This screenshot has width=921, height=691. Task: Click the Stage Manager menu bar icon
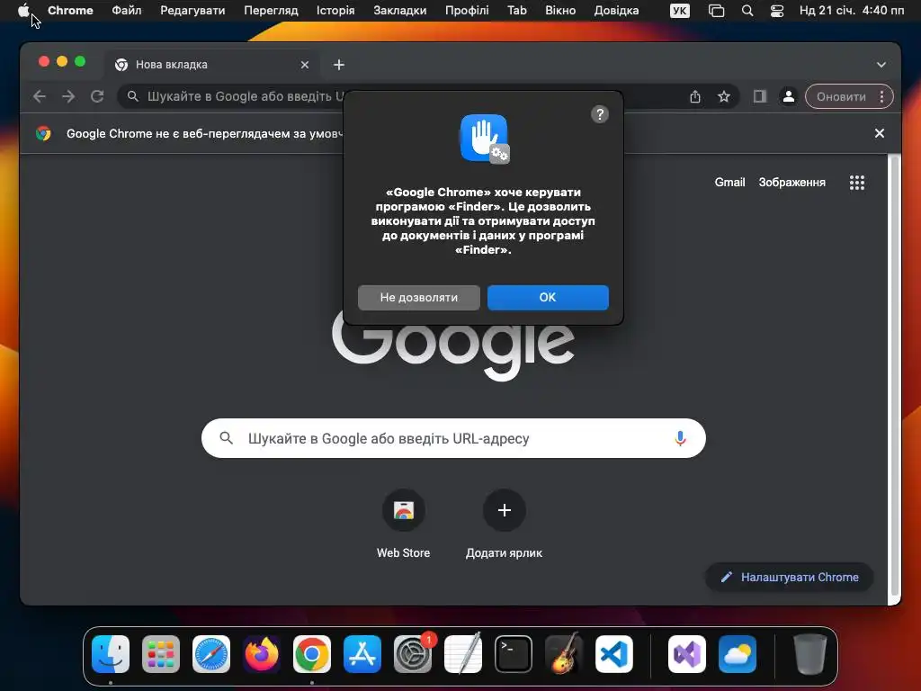click(x=716, y=11)
